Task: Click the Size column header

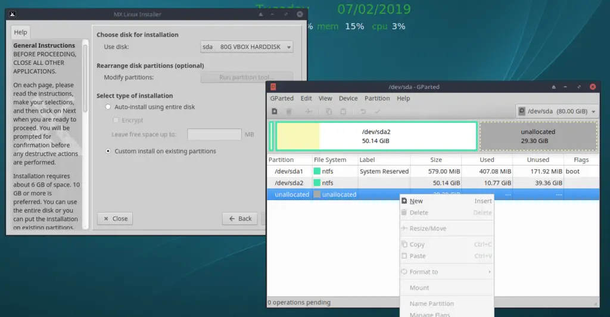Action: point(436,160)
